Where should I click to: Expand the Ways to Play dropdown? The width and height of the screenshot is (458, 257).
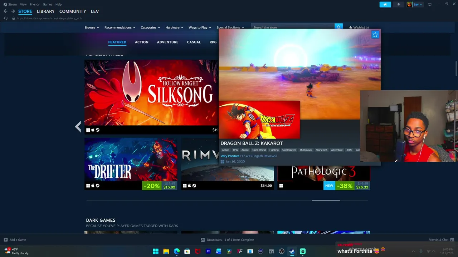point(200,27)
